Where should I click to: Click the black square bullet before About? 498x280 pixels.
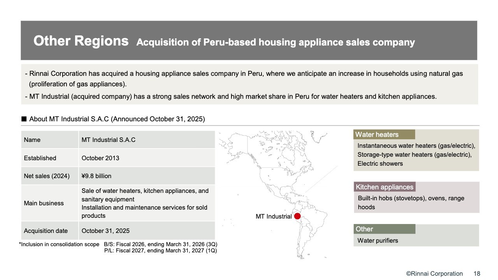(x=24, y=119)
